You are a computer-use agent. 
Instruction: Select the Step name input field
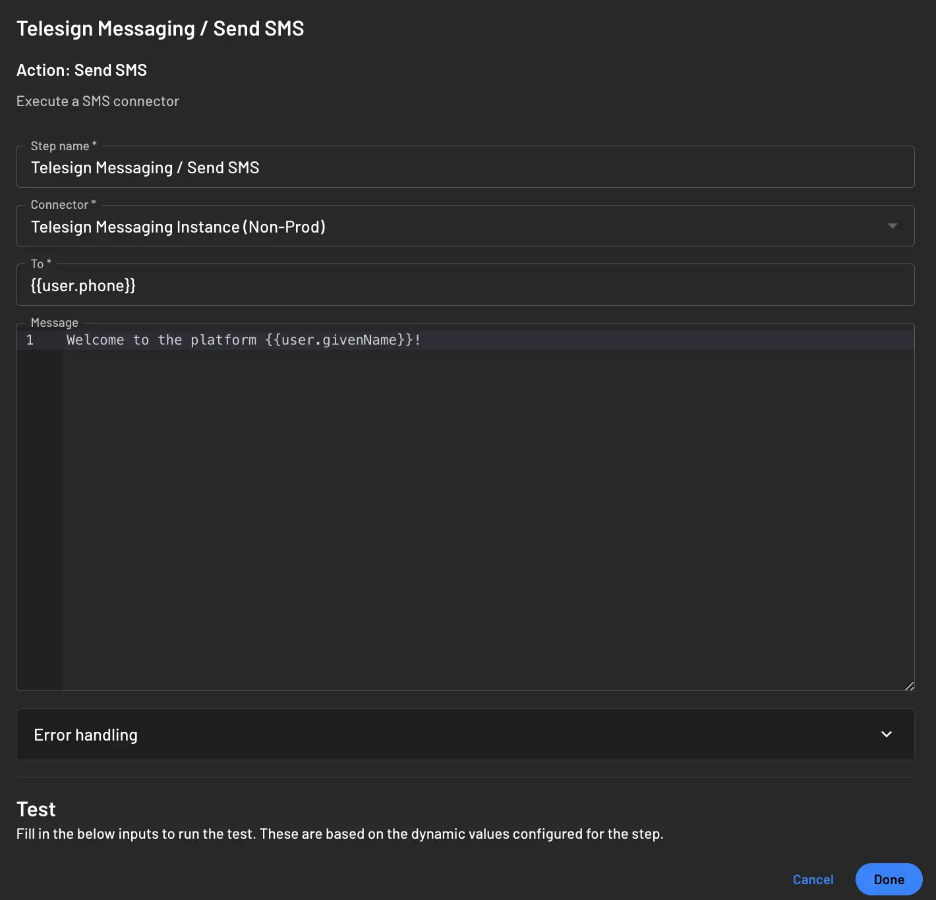click(x=461, y=167)
